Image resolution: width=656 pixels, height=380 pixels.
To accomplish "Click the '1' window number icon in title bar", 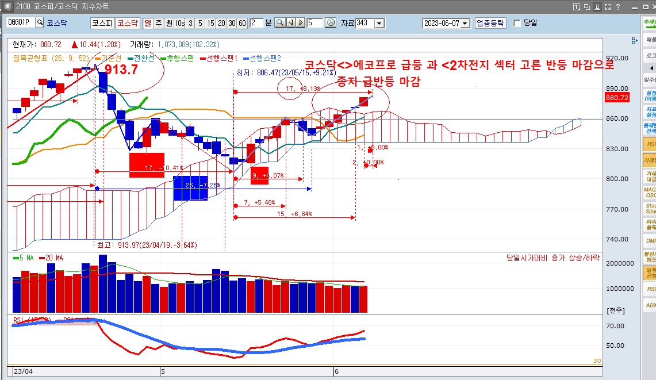I will pyautogui.click(x=577, y=7).
